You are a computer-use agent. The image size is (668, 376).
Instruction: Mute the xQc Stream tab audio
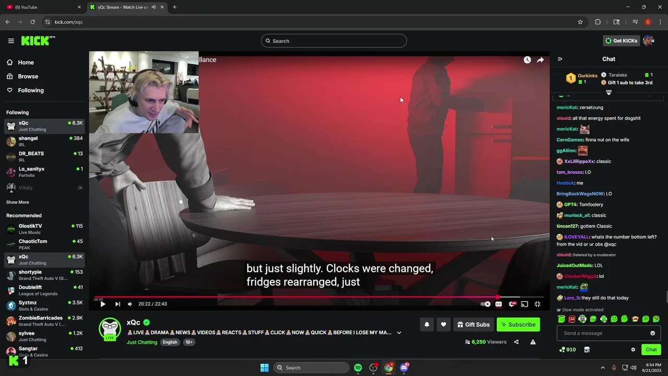click(x=153, y=7)
